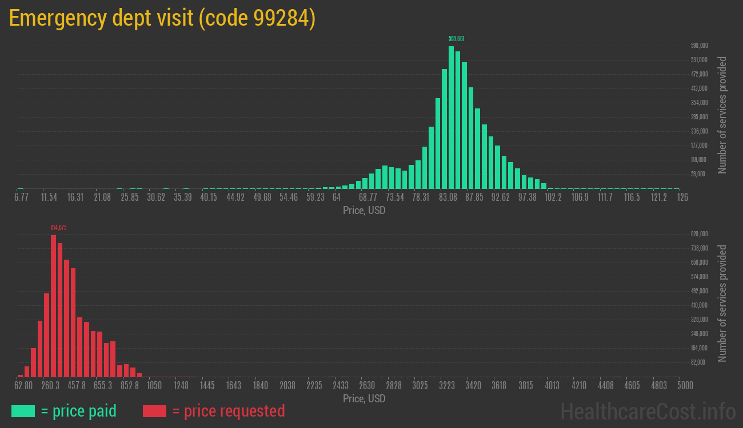Click the 820,000 y-axis label of the bottom chart

click(x=700, y=234)
